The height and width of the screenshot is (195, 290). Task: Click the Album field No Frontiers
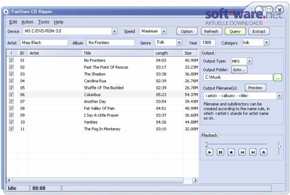[111, 43]
